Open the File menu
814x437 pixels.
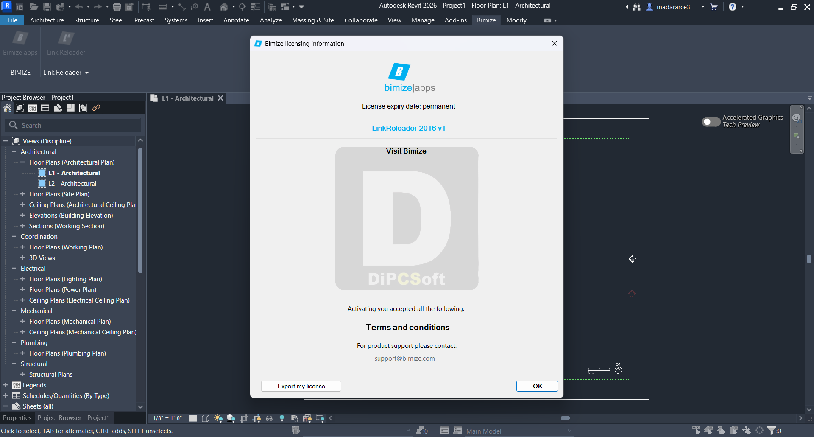[x=12, y=20]
